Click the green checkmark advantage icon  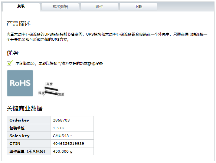[10, 63]
